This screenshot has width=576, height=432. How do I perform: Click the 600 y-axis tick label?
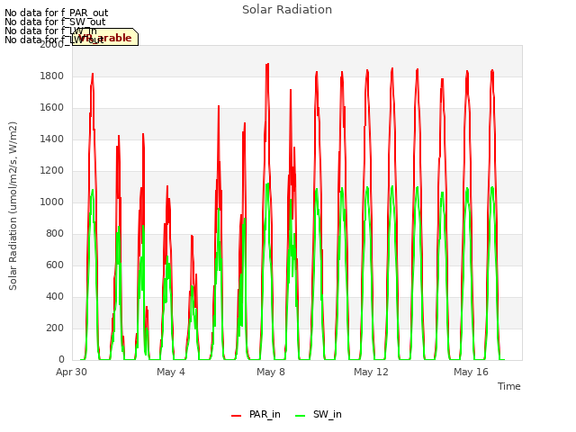(x=55, y=265)
